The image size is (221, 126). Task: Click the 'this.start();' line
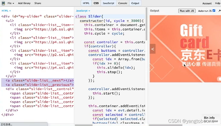106,93
